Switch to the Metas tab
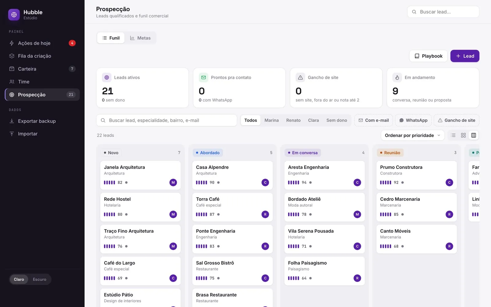491x307 pixels. coord(140,38)
